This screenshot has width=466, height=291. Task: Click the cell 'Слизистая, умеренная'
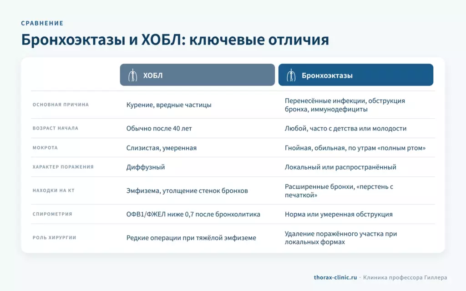(x=162, y=148)
